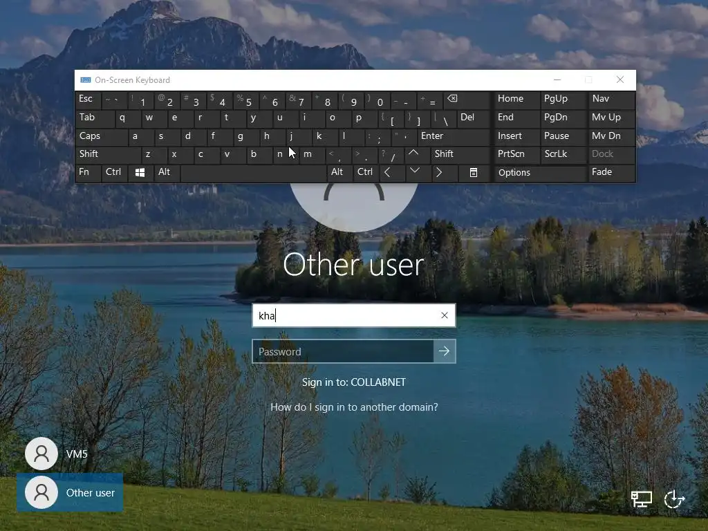Tap the Insert key

click(516, 136)
